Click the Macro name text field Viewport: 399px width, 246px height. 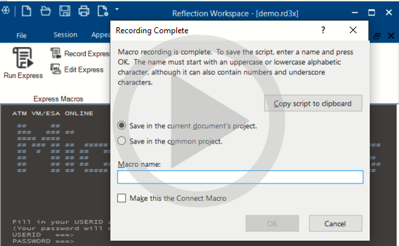pyautogui.click(x=240, y=177)
